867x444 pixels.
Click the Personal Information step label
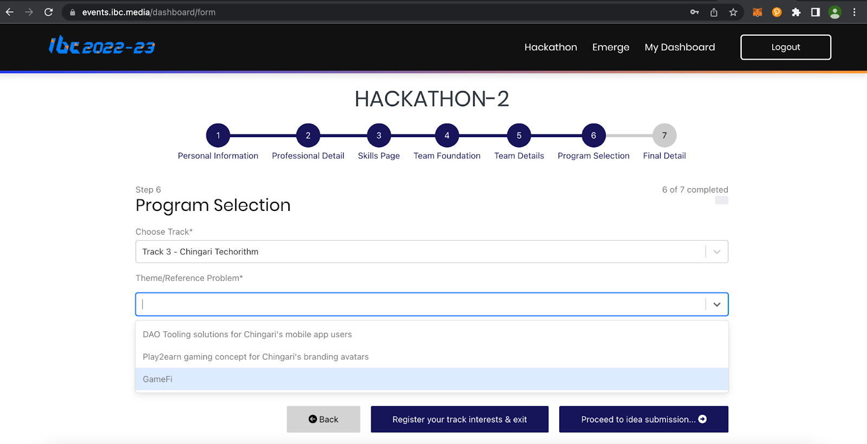218,156
